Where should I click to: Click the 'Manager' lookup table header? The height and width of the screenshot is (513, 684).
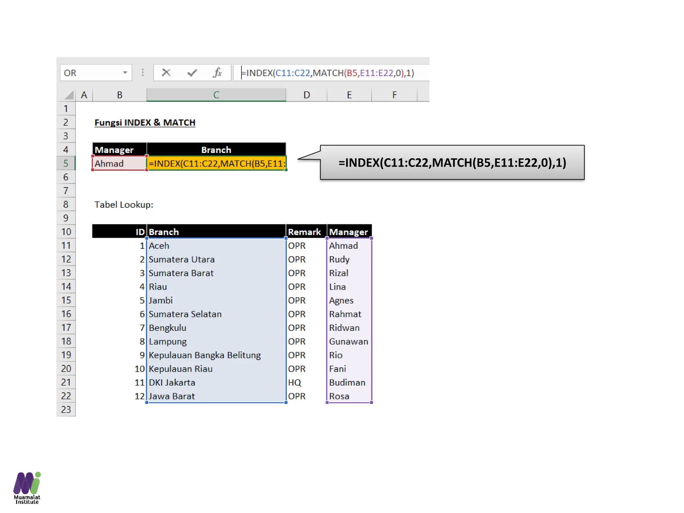click(x=349, y=232)
